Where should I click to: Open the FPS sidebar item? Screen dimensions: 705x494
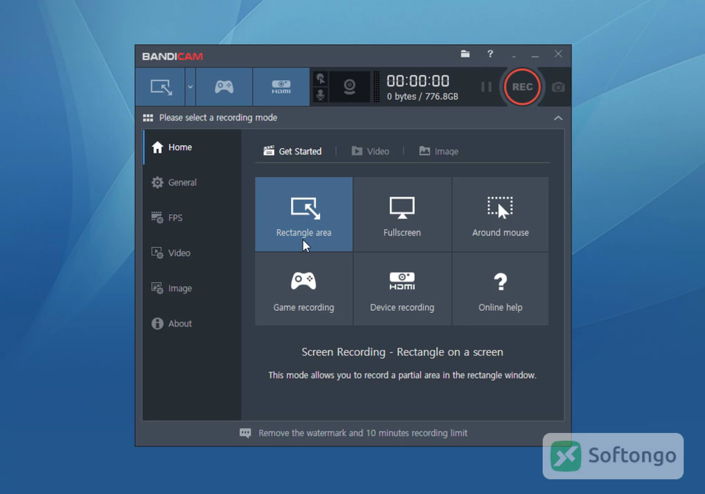point(192,218)
